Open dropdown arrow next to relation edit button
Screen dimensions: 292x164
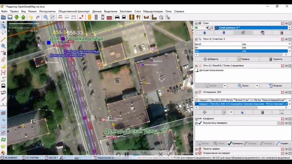[x=231, y=113]
